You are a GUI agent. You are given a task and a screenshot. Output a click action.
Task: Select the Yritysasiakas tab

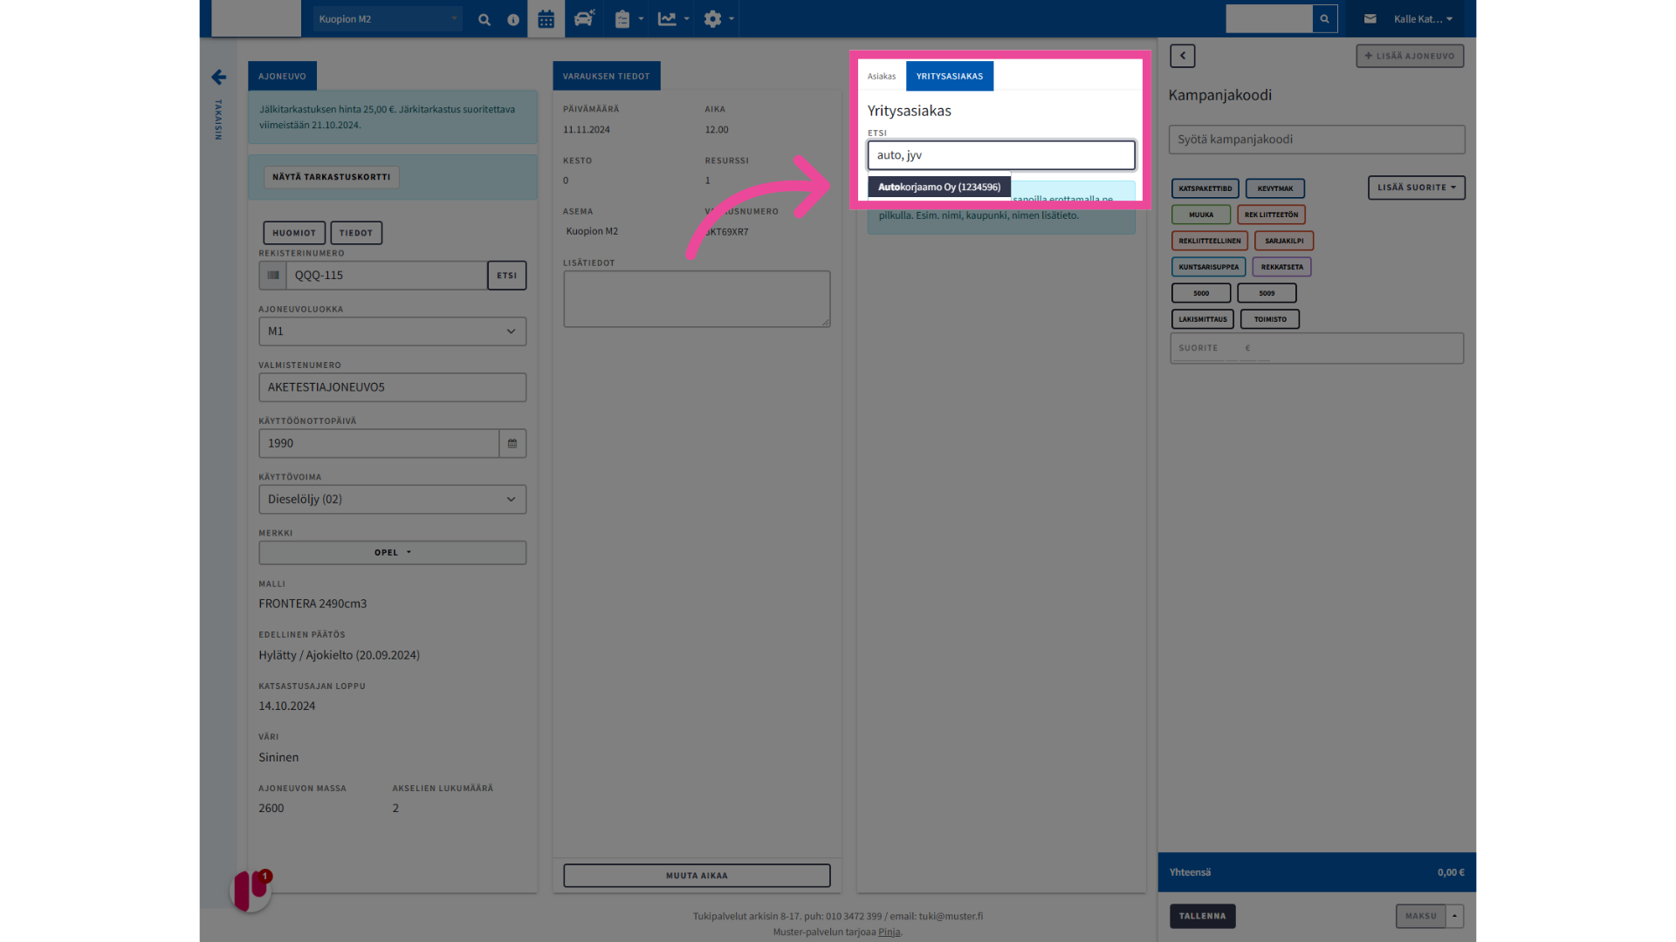pyautogui.click(x=950, y=77)
